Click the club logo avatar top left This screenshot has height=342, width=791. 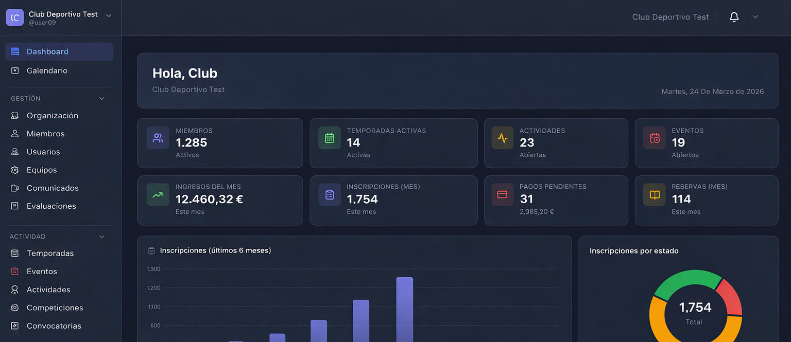pos(14,17)
